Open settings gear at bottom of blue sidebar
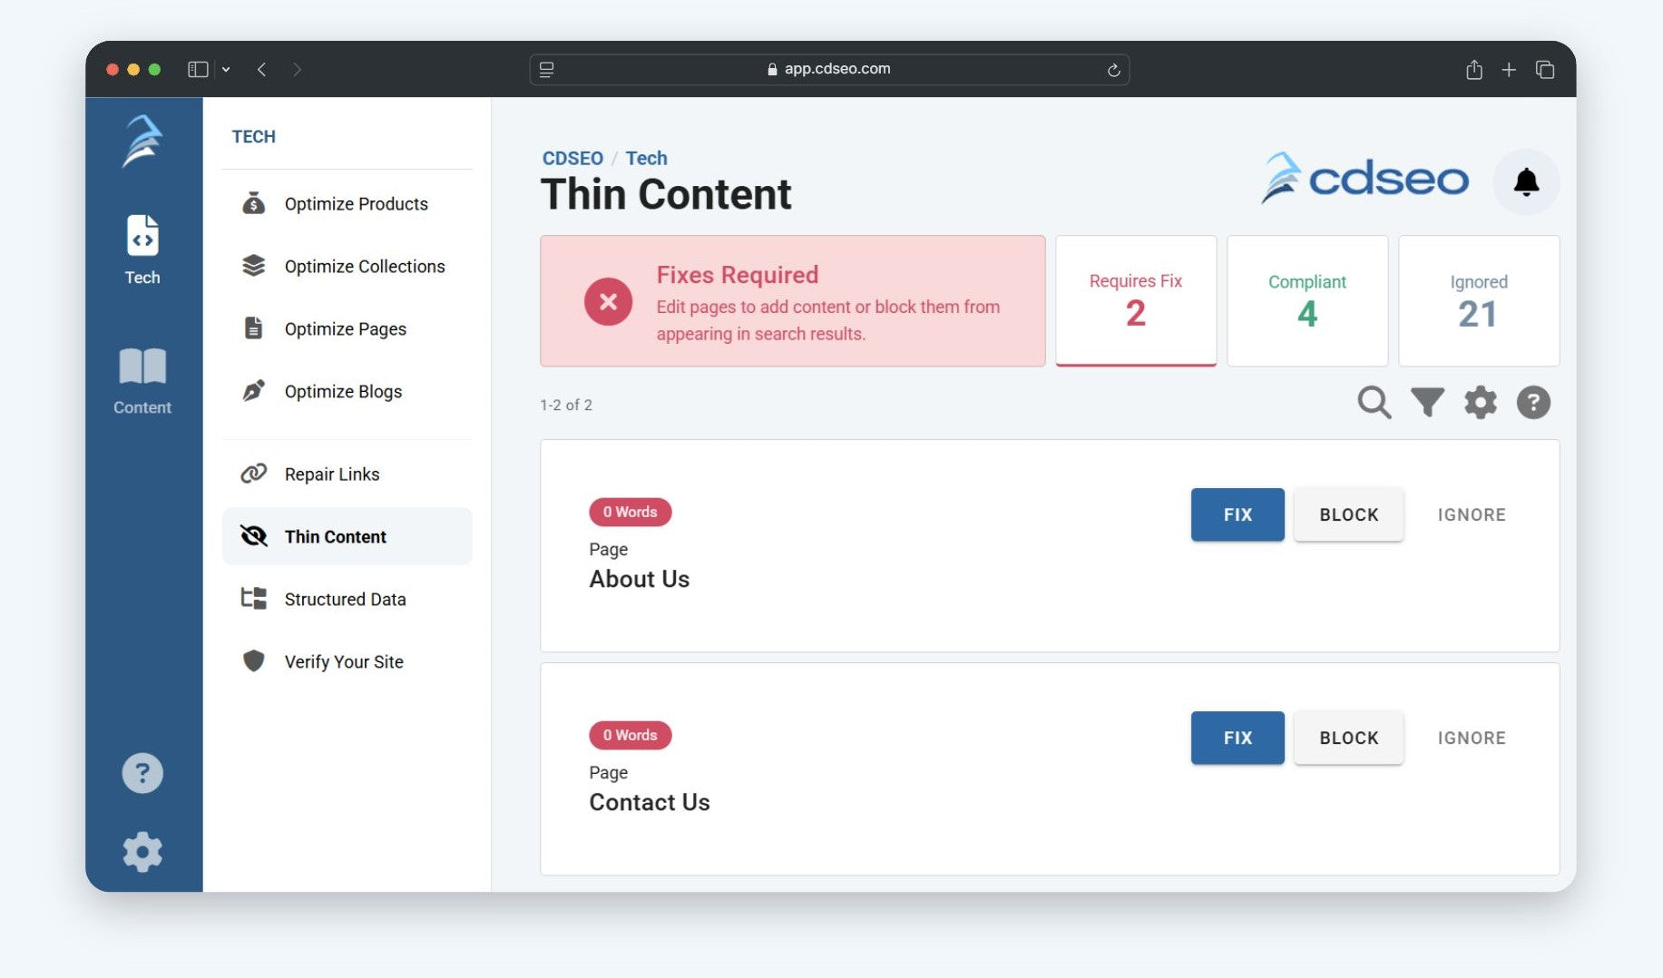The width and height of the screenshot is (1663, 978). coord(142,852)
